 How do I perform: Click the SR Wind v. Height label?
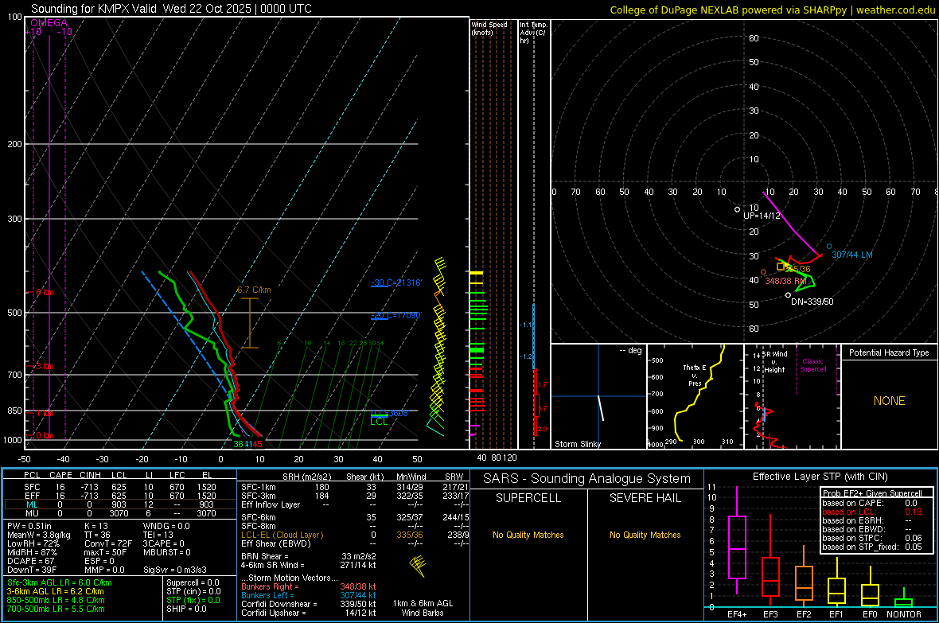[775, 362]
